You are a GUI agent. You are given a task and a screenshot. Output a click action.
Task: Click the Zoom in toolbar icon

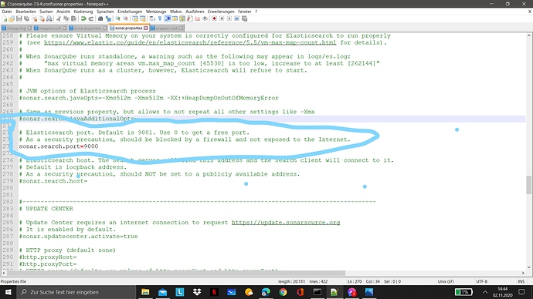[117, 18]
